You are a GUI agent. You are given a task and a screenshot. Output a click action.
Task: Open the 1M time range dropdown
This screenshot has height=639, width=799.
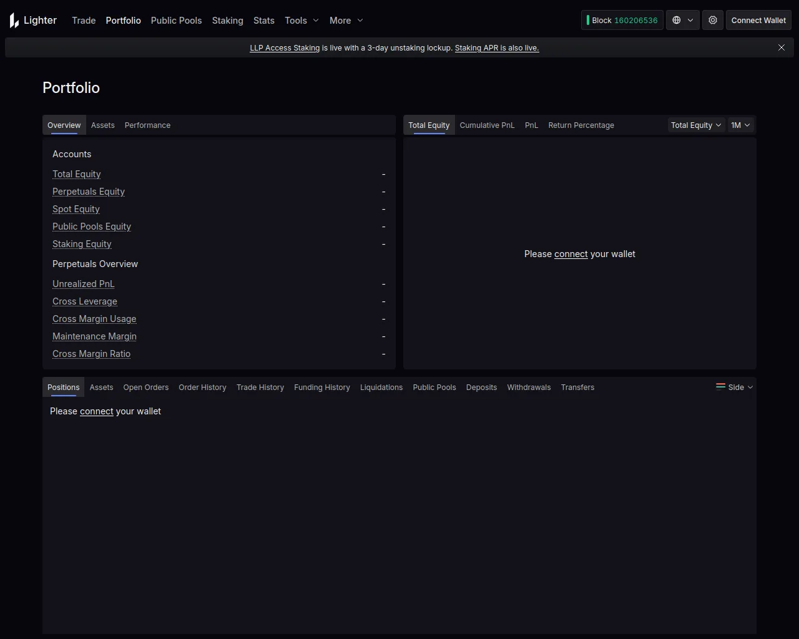(x=740, y=125)
